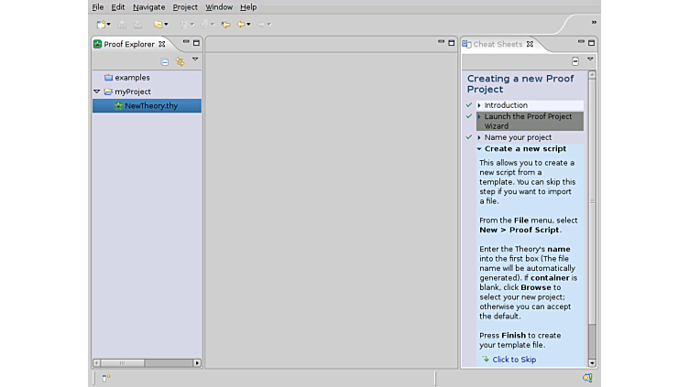The image size is (689, 387).
Task: Click the Last Edit Location arrow icon
Action: coord(225,25)
